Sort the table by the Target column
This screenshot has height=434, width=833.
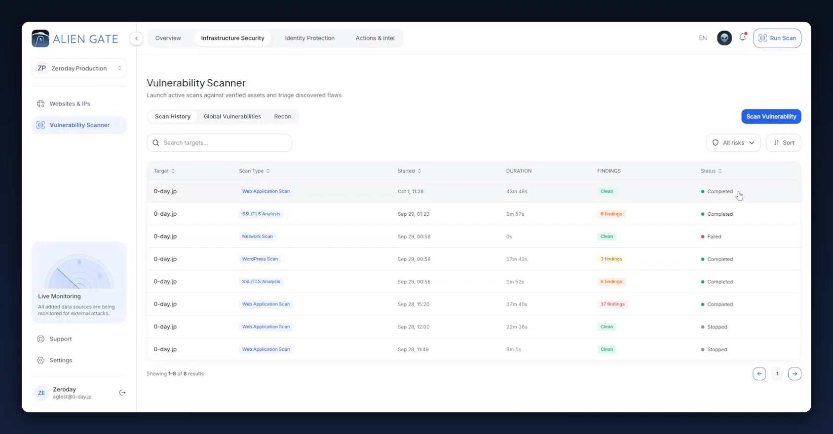(x=164, y=171)
